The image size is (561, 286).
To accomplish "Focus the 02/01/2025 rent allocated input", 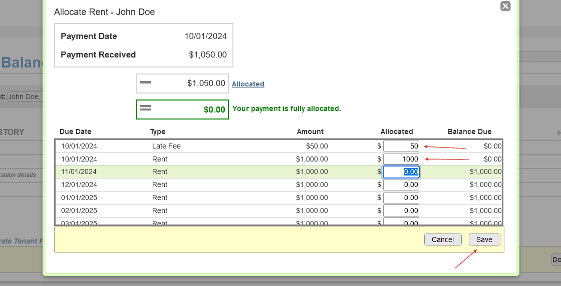I will pyautogui.click(x=401, y=210).
